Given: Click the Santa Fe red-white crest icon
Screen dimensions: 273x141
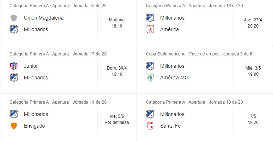Looking at the screenshot, I should (150, 126).
